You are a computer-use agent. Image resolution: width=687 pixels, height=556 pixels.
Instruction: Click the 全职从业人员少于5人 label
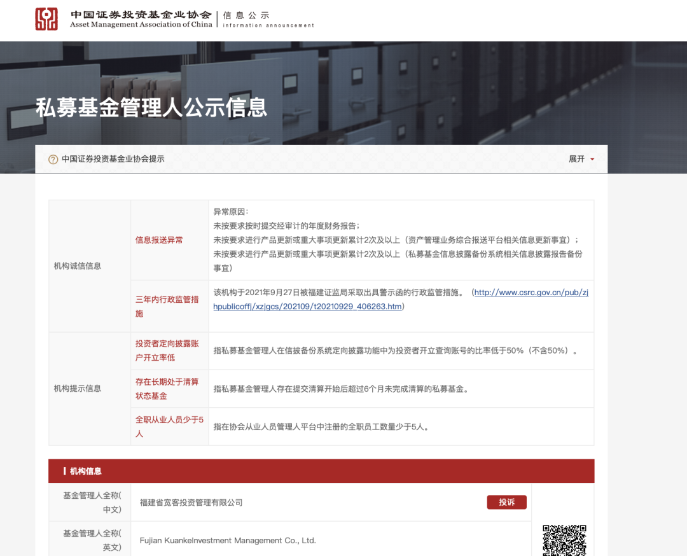coord(170,427)
